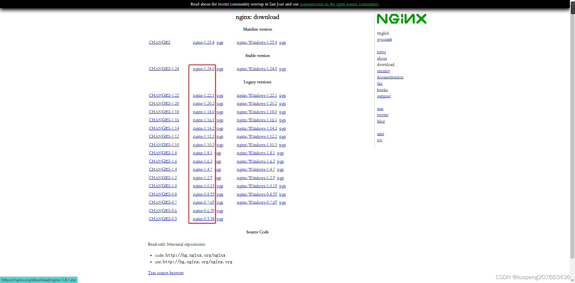Open the security page
Screen dimensions: 575x283
[384, 71]
